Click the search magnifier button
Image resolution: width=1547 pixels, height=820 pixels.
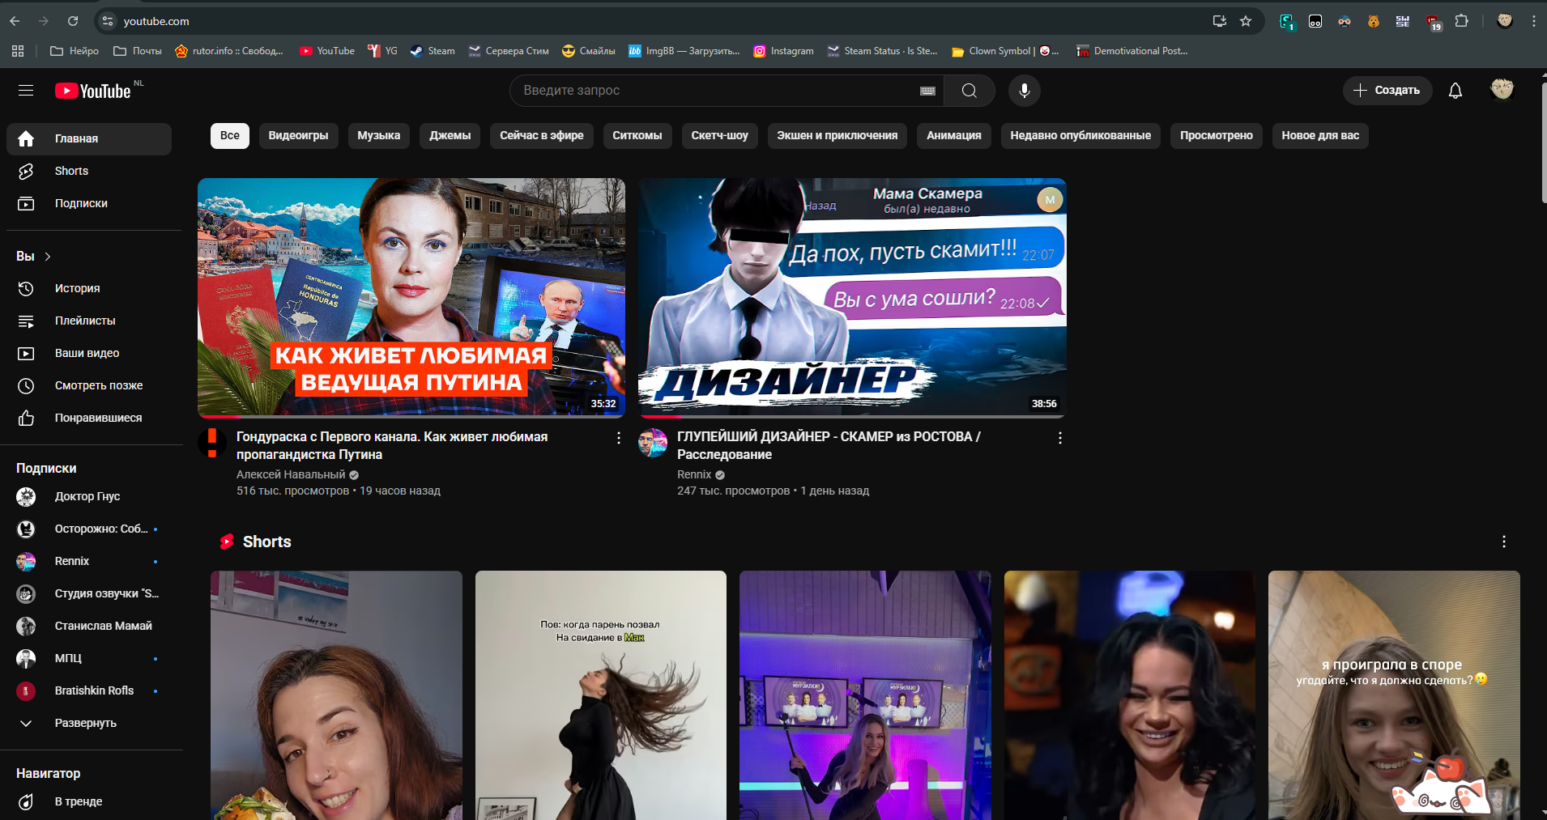pos(969,91)
